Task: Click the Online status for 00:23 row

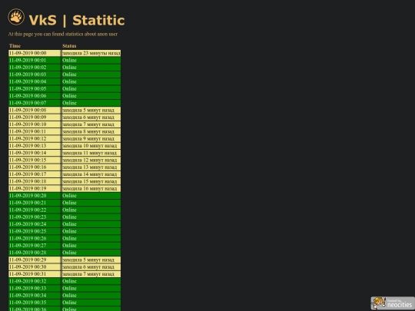Action: pyautogui.click(x=91, y=217)
